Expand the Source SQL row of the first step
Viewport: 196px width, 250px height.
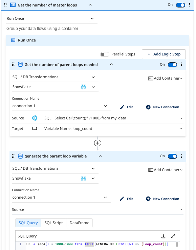(181, 118)
